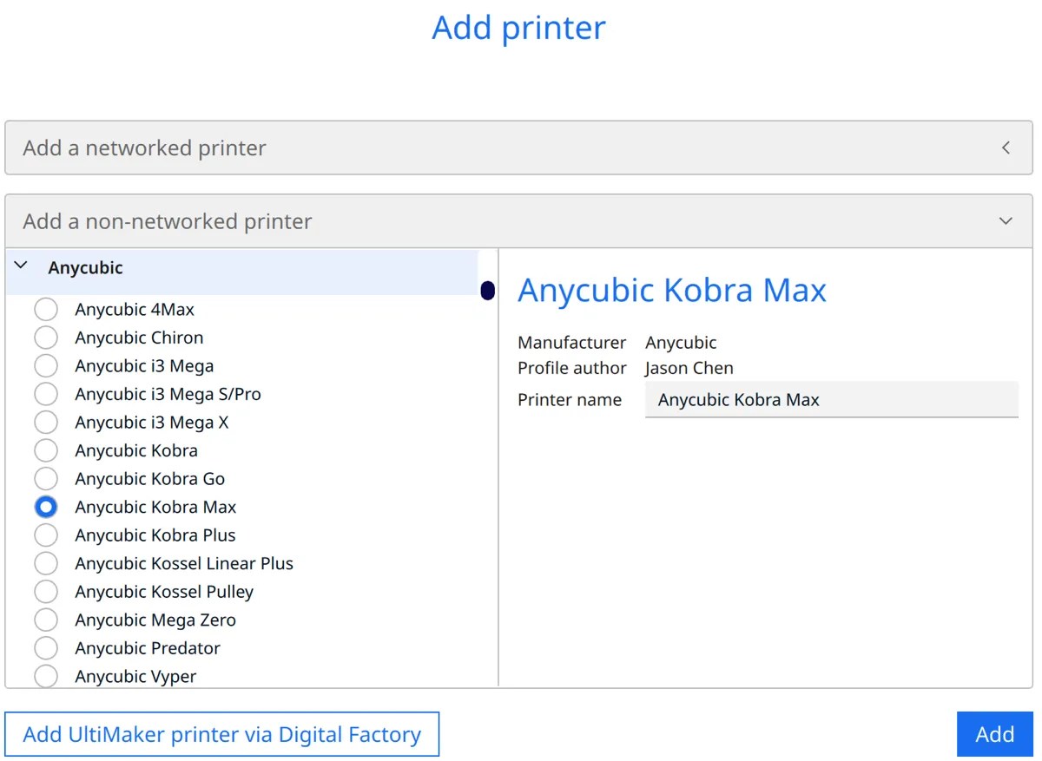Select the Anycubic Mega Zero printer
This screenshot has height=761, width=1042.
46,620
